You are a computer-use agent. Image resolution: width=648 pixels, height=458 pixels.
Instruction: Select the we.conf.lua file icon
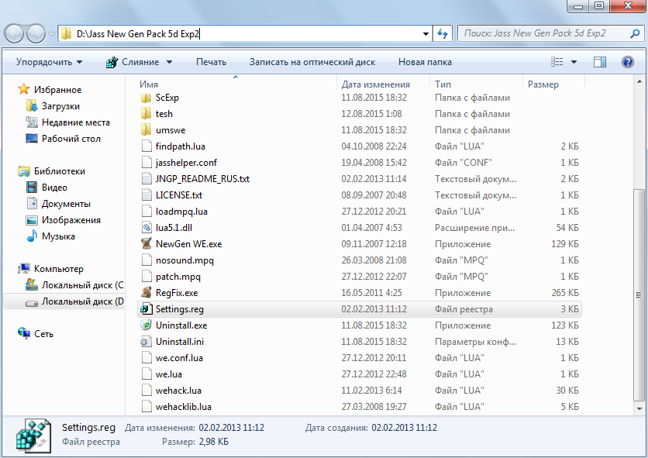coord(146,357)
